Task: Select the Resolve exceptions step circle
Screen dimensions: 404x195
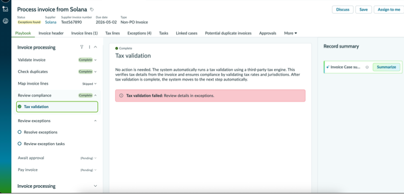Action: (x=19, y=132)
